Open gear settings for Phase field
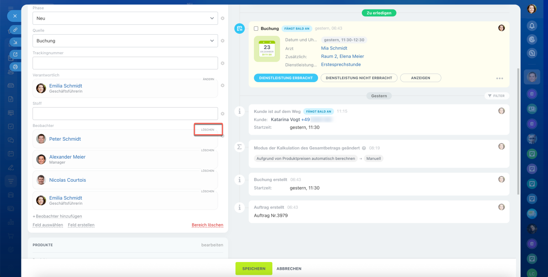The image size is (548, 277). pos(223,18)
